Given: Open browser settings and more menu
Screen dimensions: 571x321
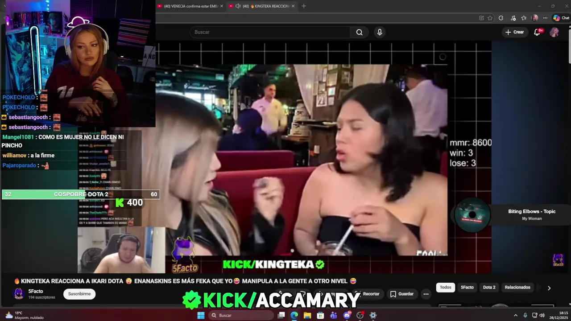Looking at the screenshot, I should pyautogui.click(x=545, y=18).
